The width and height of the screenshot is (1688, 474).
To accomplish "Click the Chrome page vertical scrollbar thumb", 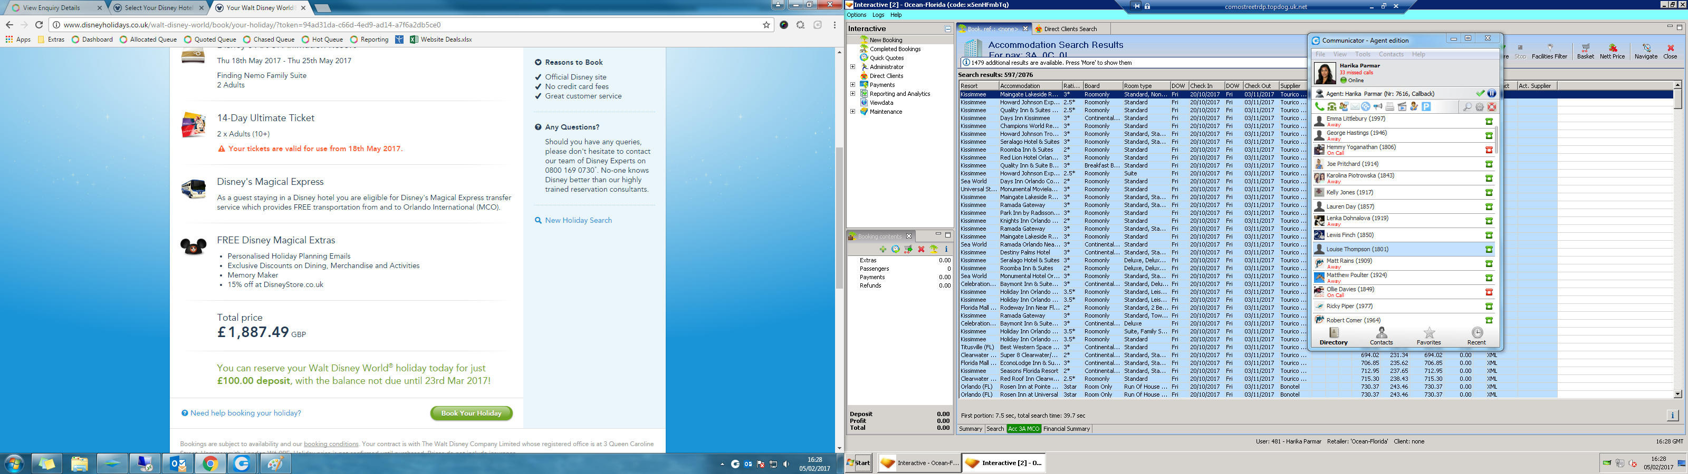I will pyautogui.click(x=839, y=218).
